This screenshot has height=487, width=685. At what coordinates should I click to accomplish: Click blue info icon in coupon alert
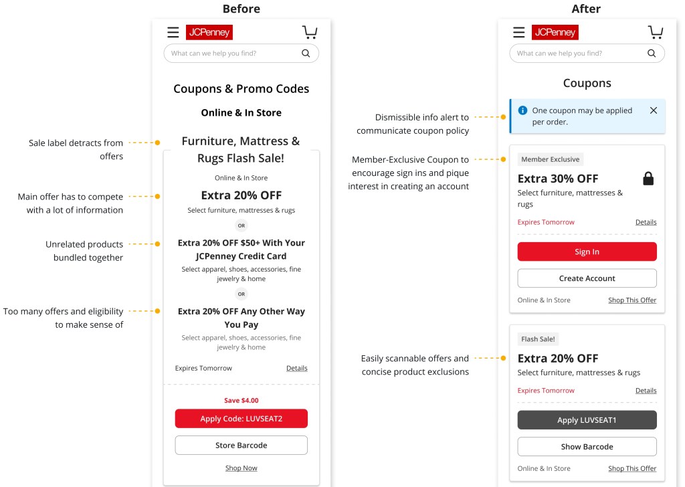pyautogui.click(x=523, y=110)
